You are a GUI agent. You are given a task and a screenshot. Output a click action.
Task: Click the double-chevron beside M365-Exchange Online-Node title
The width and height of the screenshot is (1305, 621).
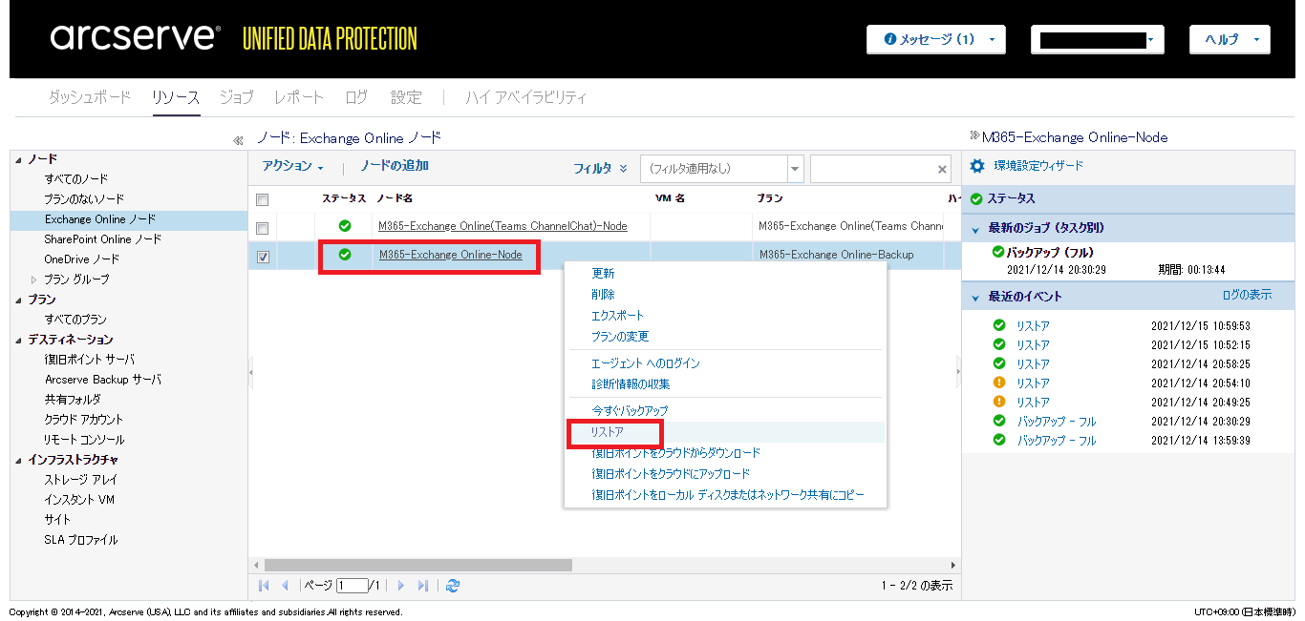click(974, 135)
